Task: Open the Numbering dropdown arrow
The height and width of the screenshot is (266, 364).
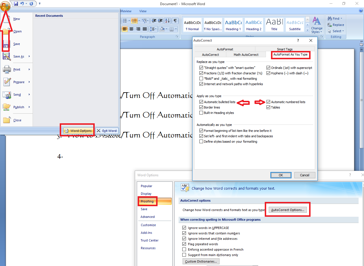Action: pyautogui.click(x=139, y=21)
